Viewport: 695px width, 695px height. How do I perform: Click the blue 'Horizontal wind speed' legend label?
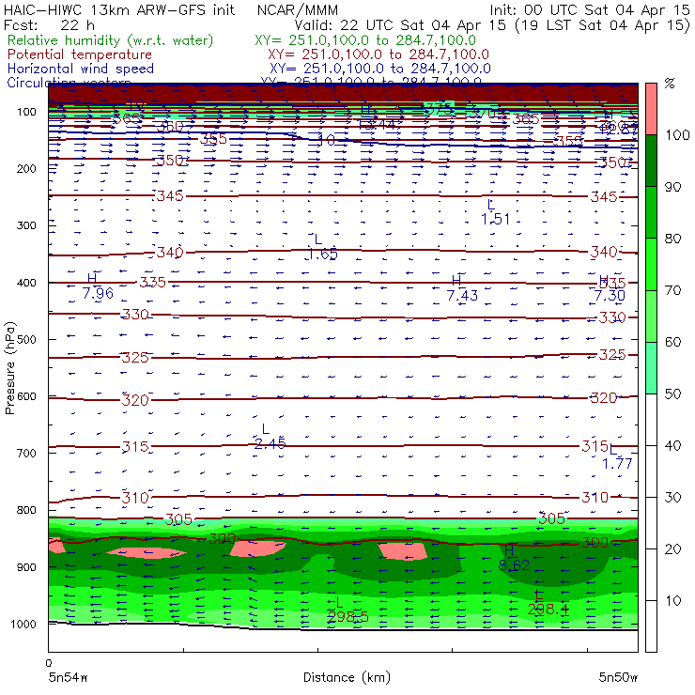pos(80,69)
